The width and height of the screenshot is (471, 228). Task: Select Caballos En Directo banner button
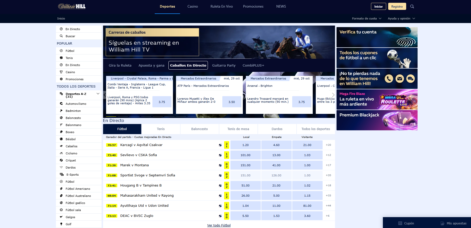(x=188, y=65)
